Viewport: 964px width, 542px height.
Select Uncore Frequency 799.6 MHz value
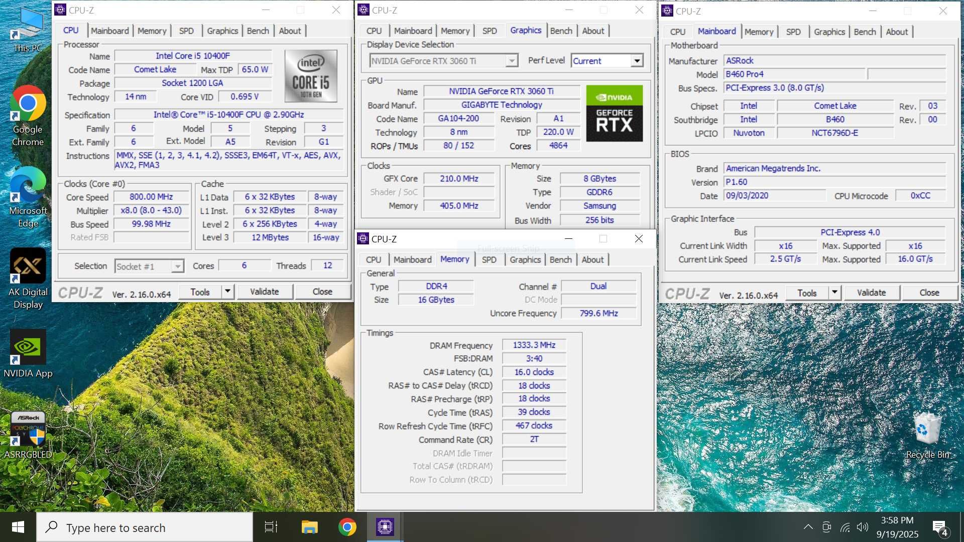click(598, 313)
